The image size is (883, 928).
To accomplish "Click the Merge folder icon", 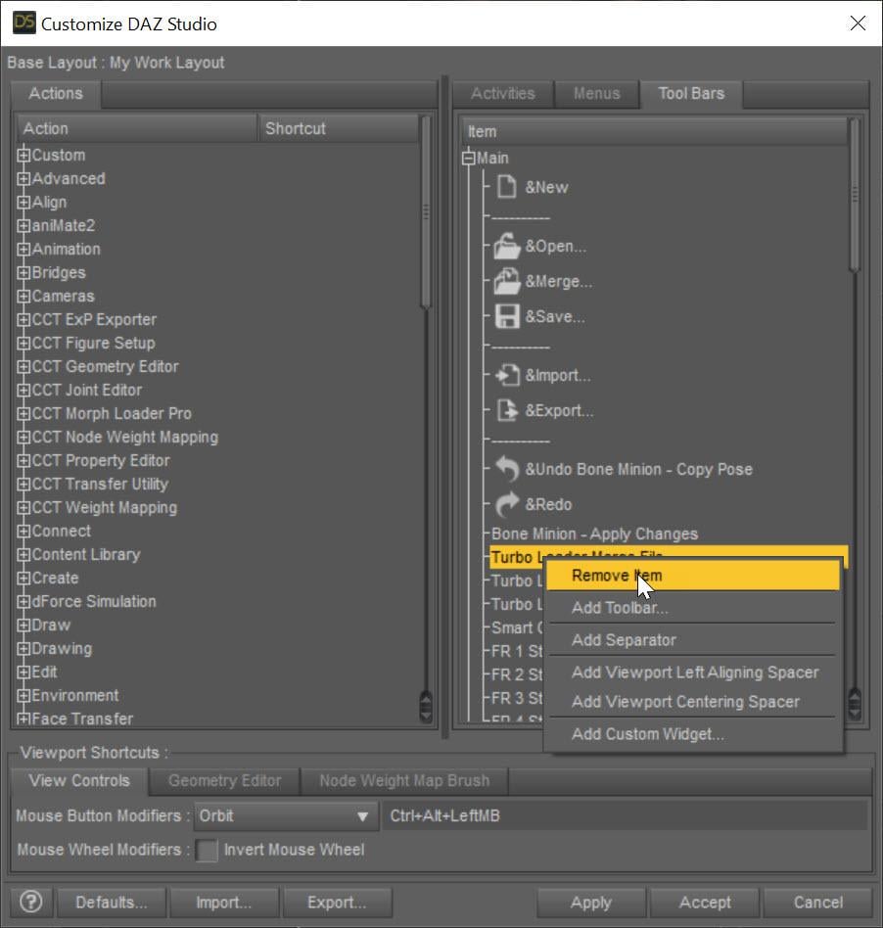I will point(507,281).
